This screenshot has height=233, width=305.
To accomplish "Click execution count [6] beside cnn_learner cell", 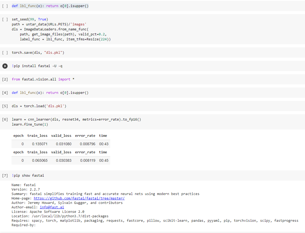I will (x=5, y=120).
